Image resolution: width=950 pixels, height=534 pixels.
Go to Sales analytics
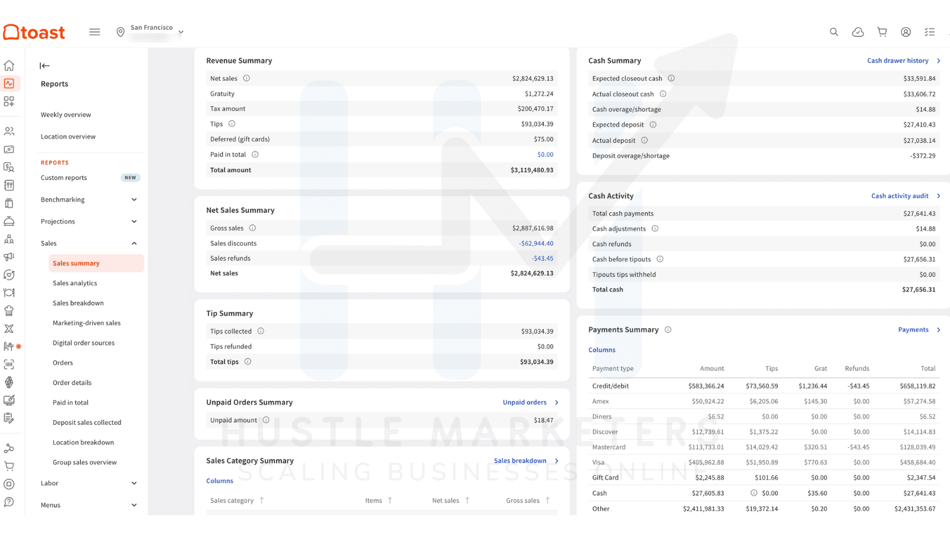75,284
